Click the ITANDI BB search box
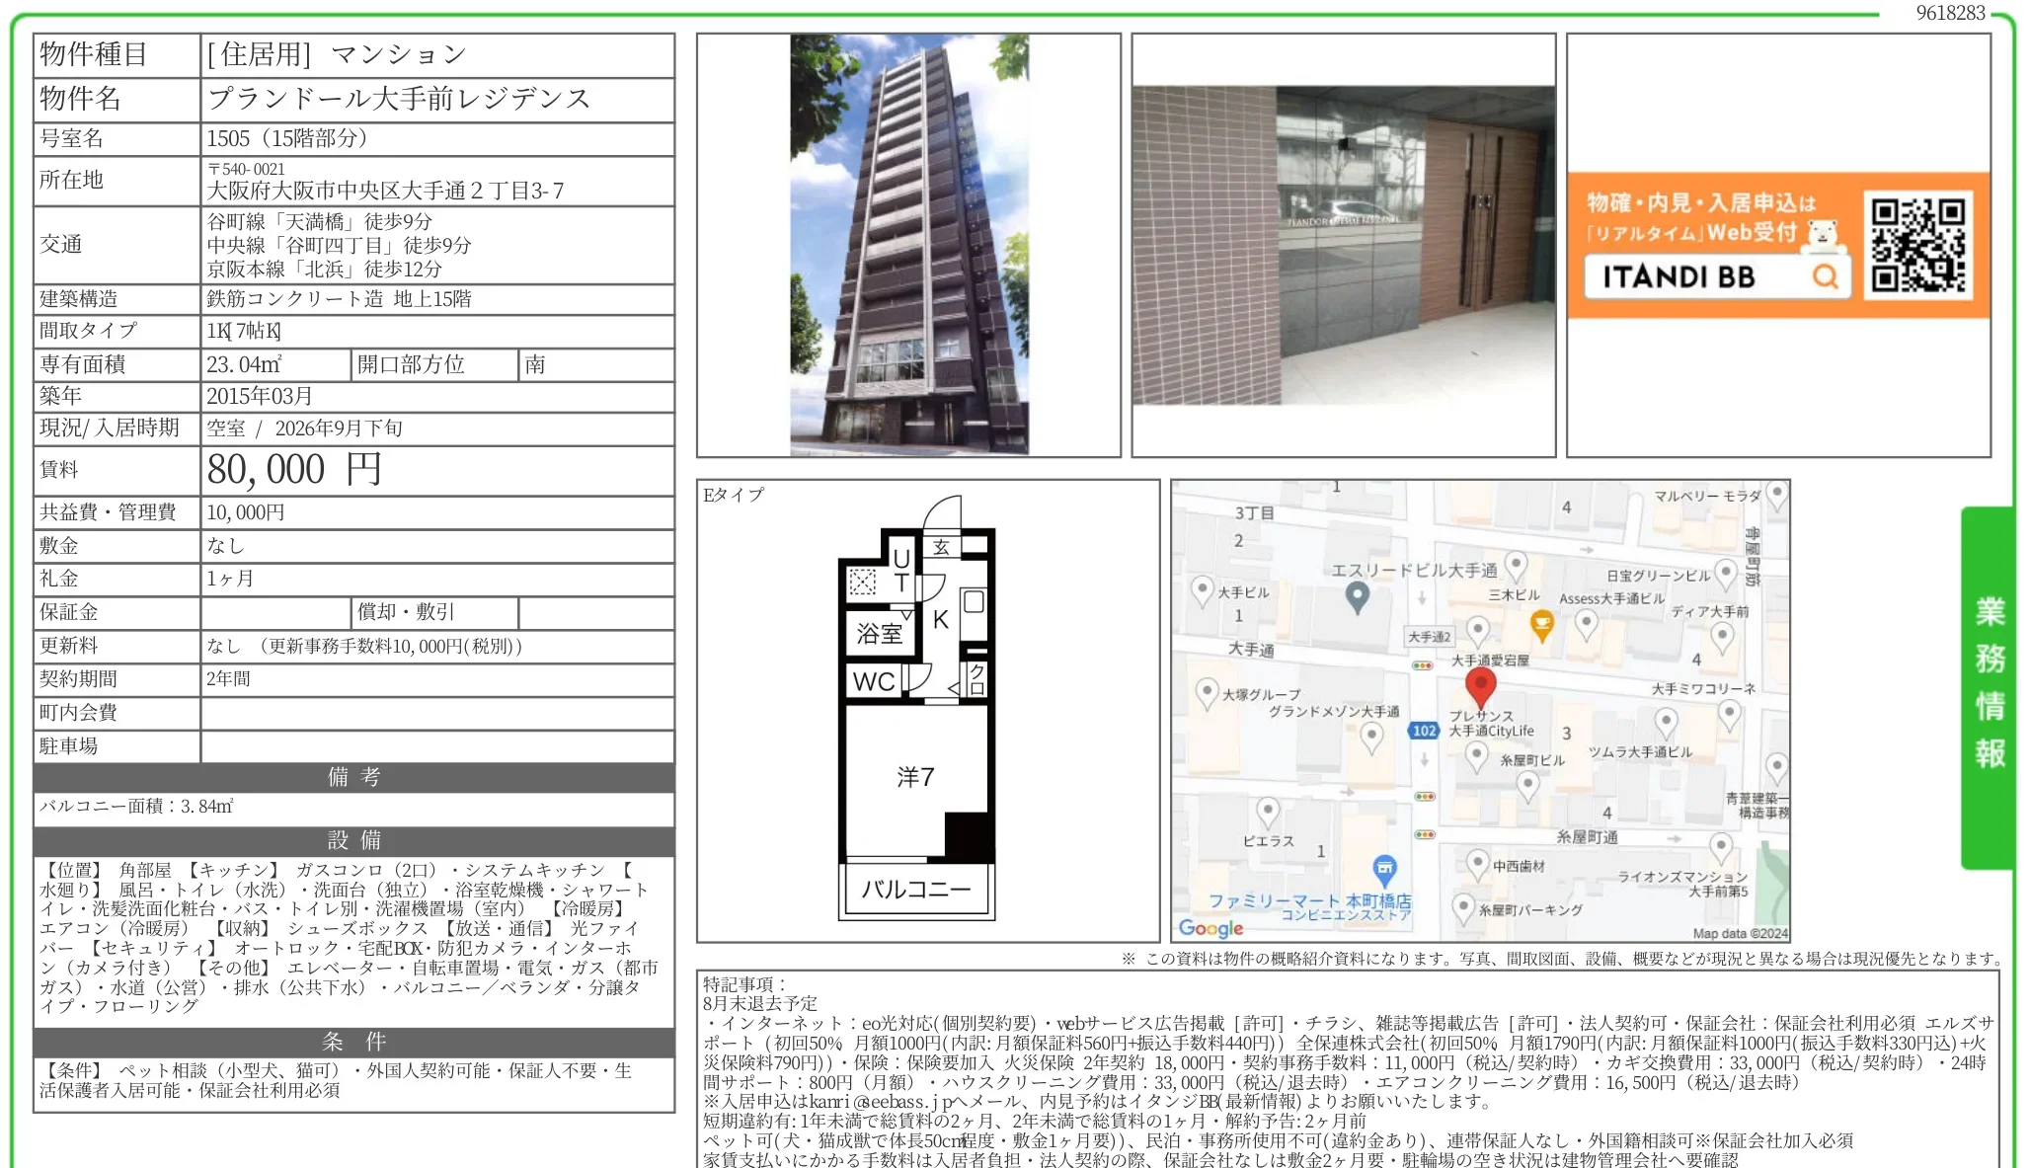 (x=1717, y=276)
